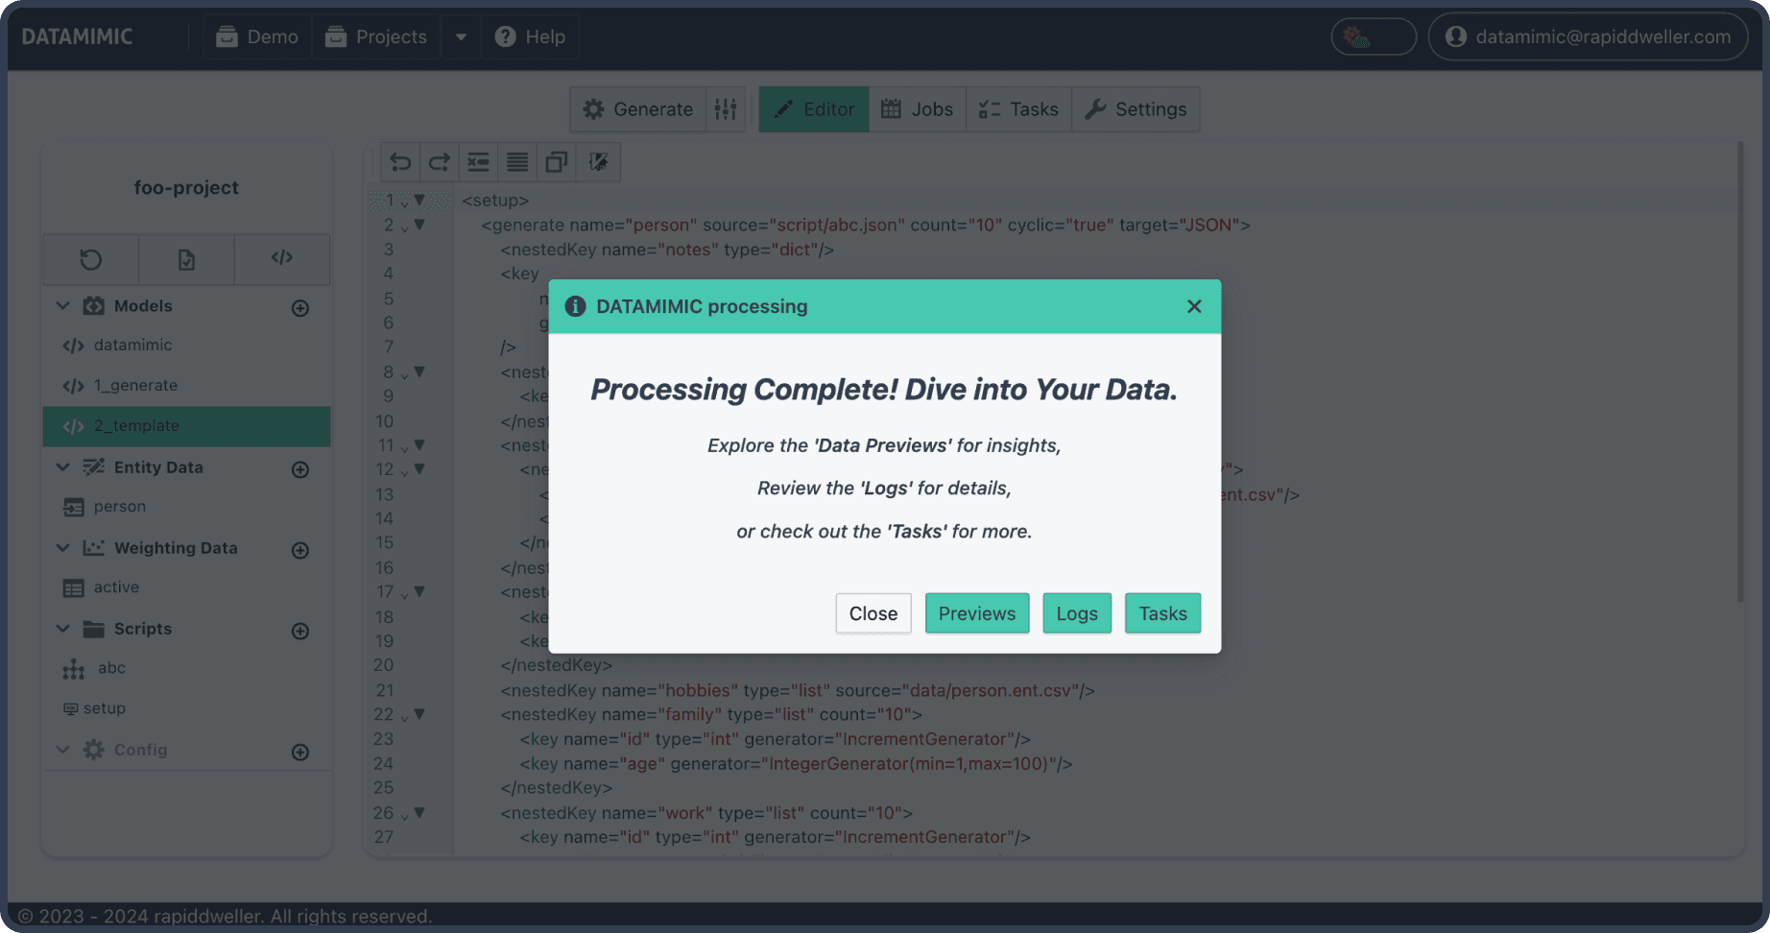Screen dimensions: 1770x933
Task: Collapse the Weighting Data section
Action: coord(63,548)
